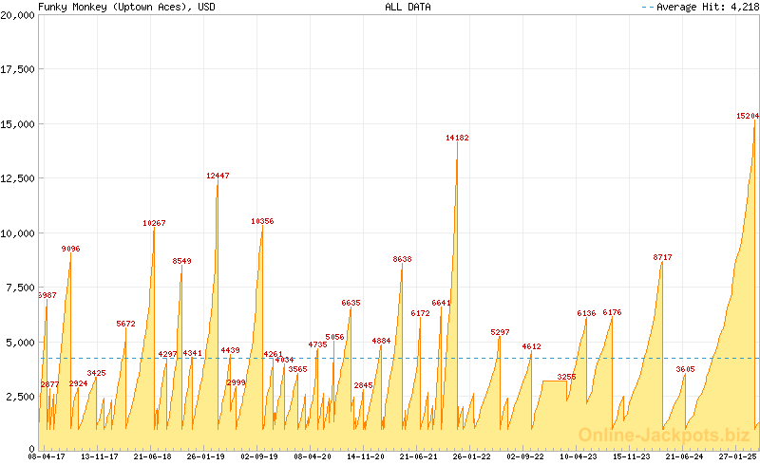This screenshot has height=465, width=760.
Task: Click the 4735 peak label
Action: tap(317, 344)
